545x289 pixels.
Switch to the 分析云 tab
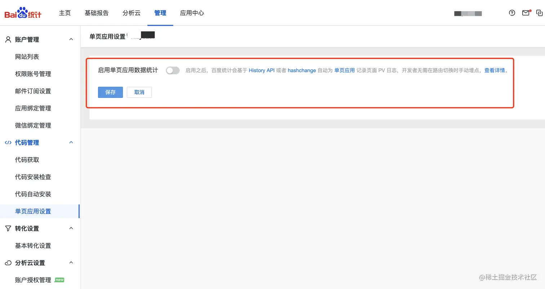132,13
